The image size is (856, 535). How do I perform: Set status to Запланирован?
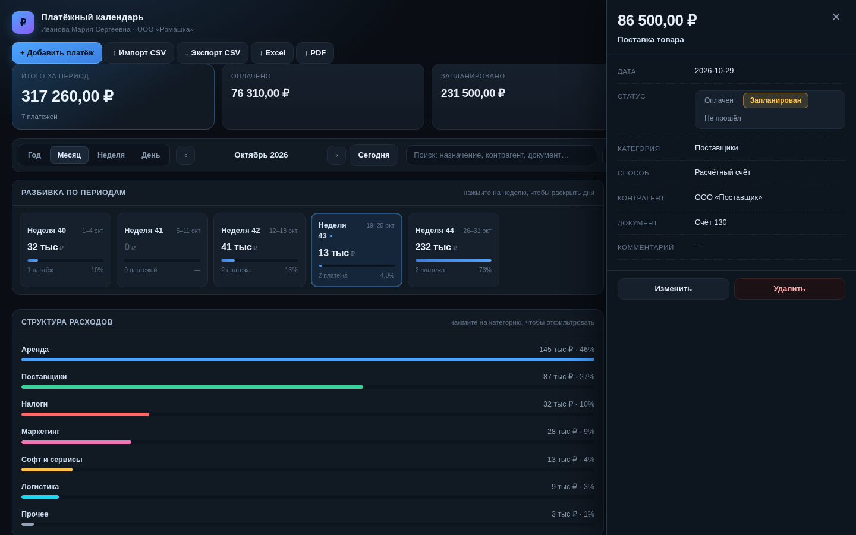[776, 100]
